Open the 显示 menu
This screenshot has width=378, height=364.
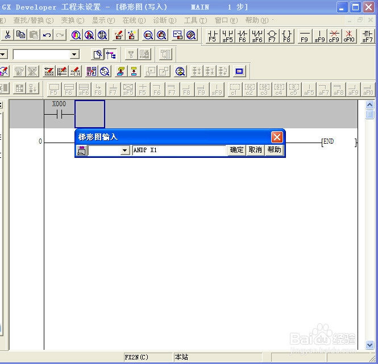pos(103,20)
